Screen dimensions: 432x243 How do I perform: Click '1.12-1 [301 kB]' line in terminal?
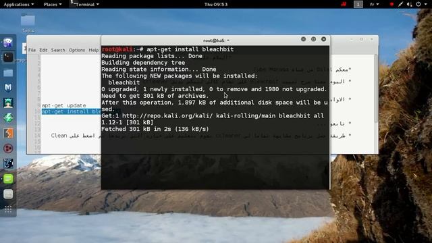pyautogui.click(x=128, y=122)
